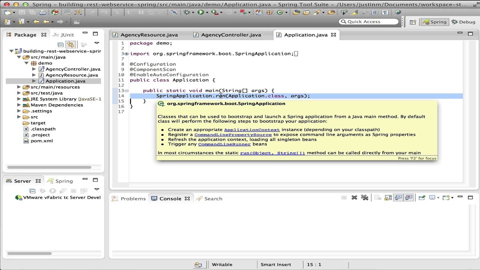The image size is (480, 270).
Task: Click the New Java Package icon
Action: [270, 12]
